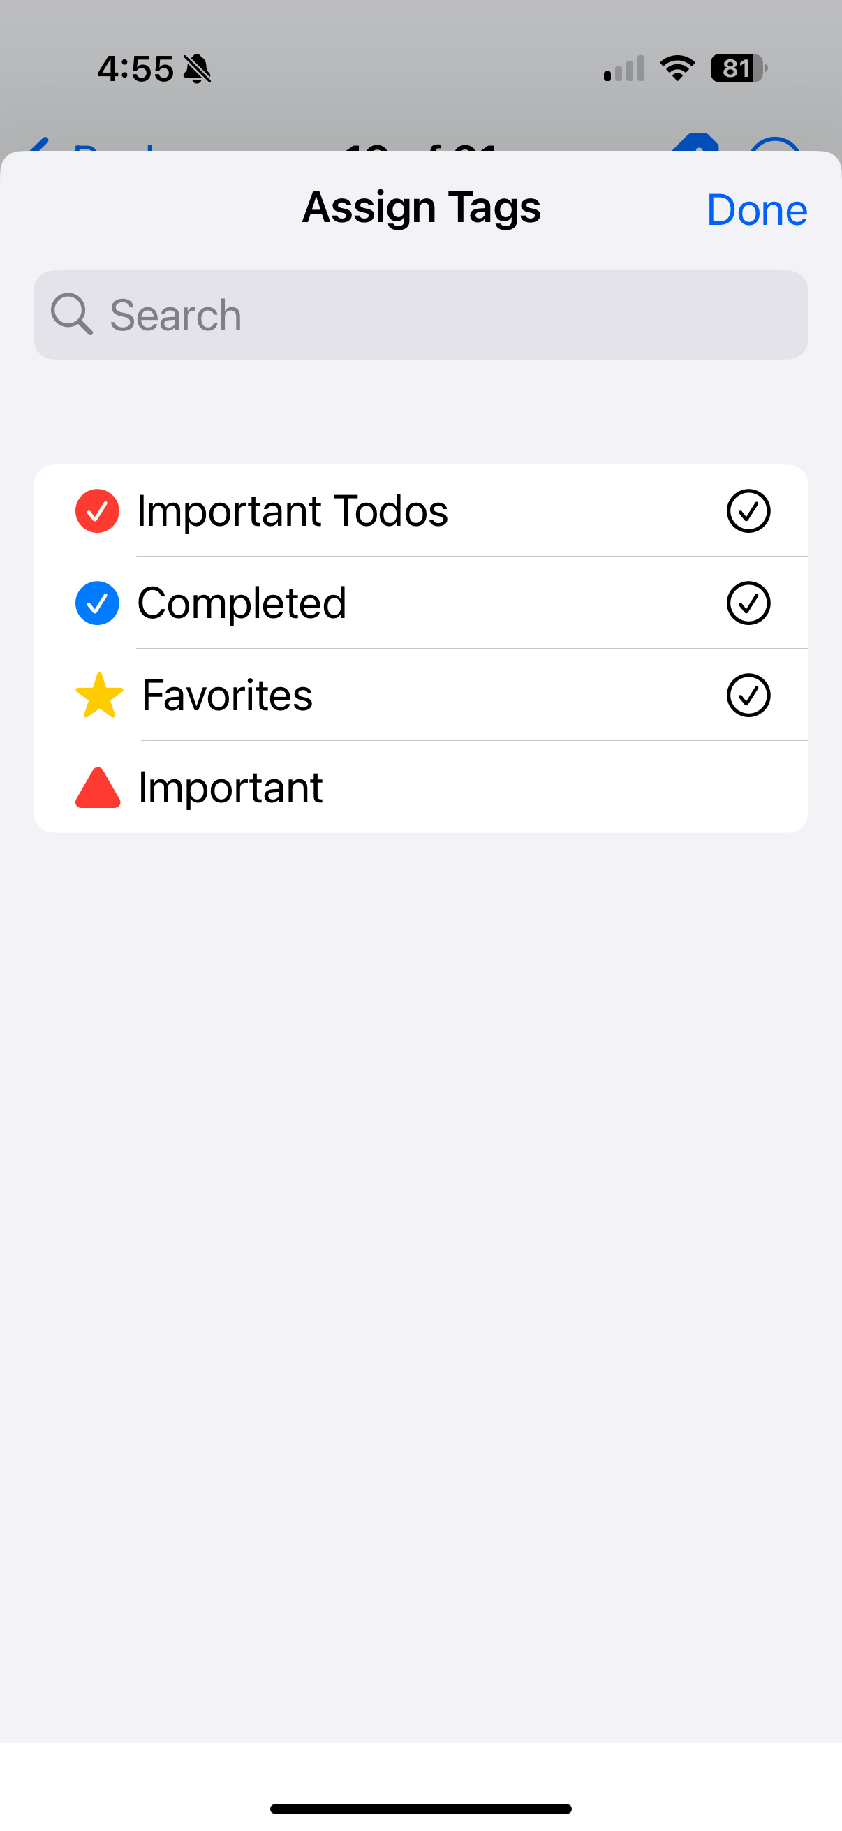
Task: Tap the home indicator bar
Action: pos(420,1808)
